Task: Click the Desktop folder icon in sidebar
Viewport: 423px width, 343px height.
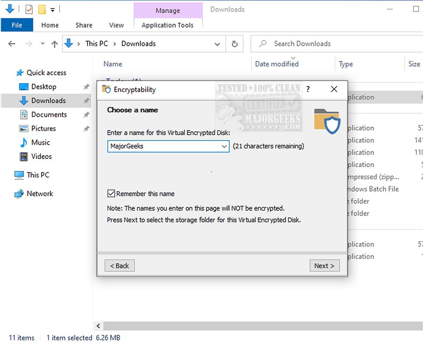Action: [x=24, y=87]
